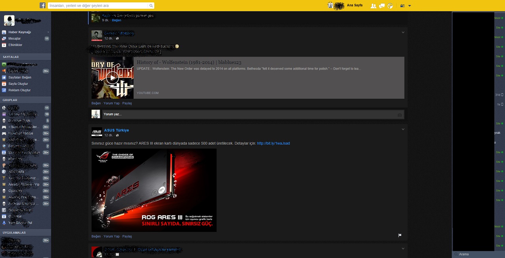Click chat search Arama field
This screenshot has height=258, width=505.
click(x=478, y=254)
